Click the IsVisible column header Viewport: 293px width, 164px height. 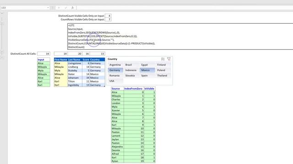(x=150, y=89)
